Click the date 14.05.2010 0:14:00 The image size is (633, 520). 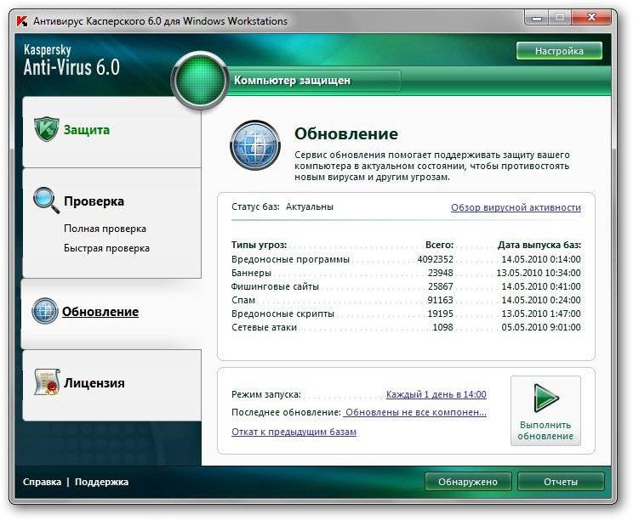[541, 259]
